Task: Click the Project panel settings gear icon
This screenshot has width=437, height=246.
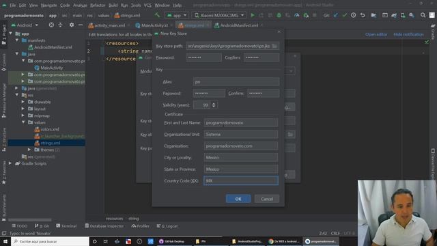Action: 72,25
